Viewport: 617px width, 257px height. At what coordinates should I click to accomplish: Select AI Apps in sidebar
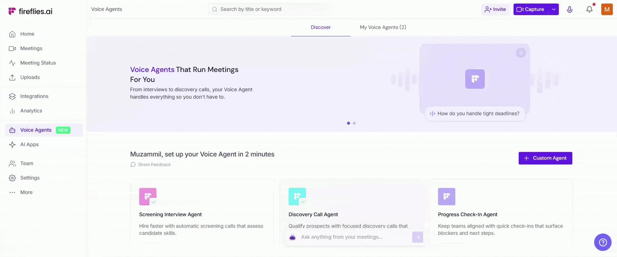(30, 145)
